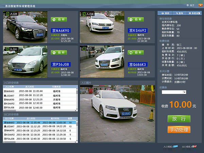Select the silver car image at 入口C
The width and height of the screenshot is (204, 153).
coord(25,62)
